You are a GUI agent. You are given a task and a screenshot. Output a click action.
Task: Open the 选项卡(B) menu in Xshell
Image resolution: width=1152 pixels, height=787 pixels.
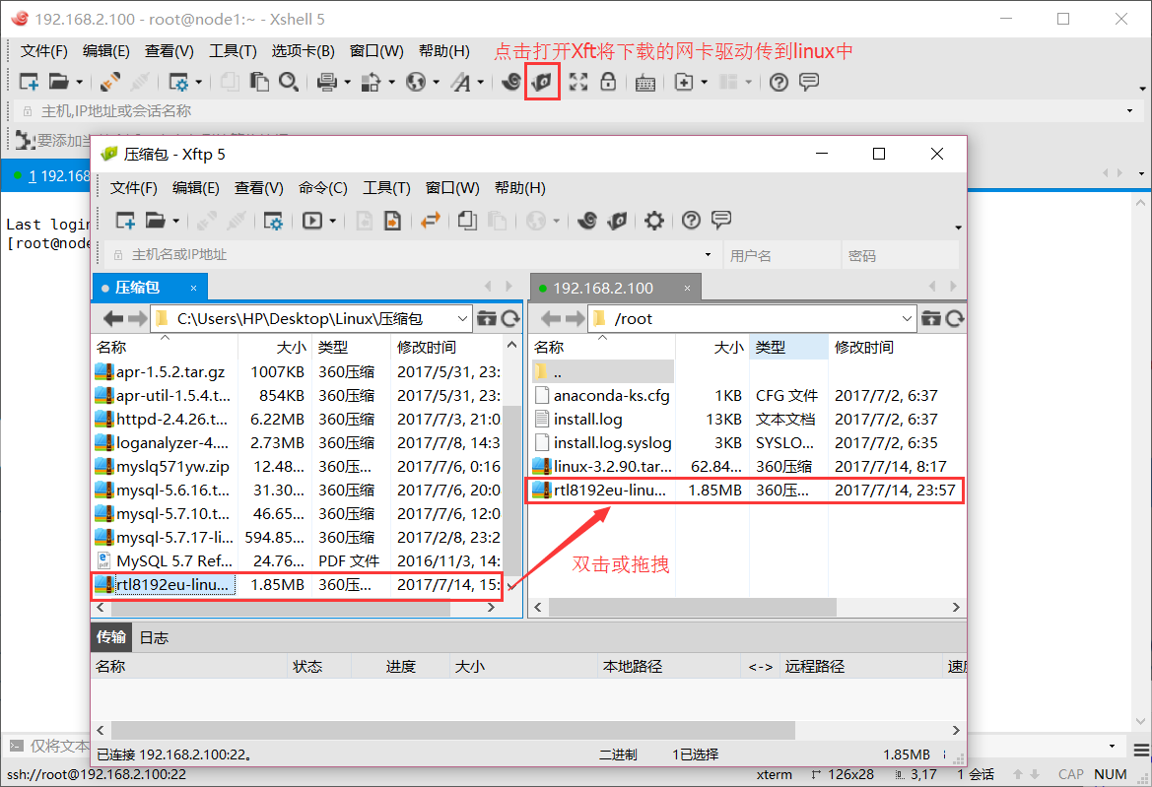(303, 50)
